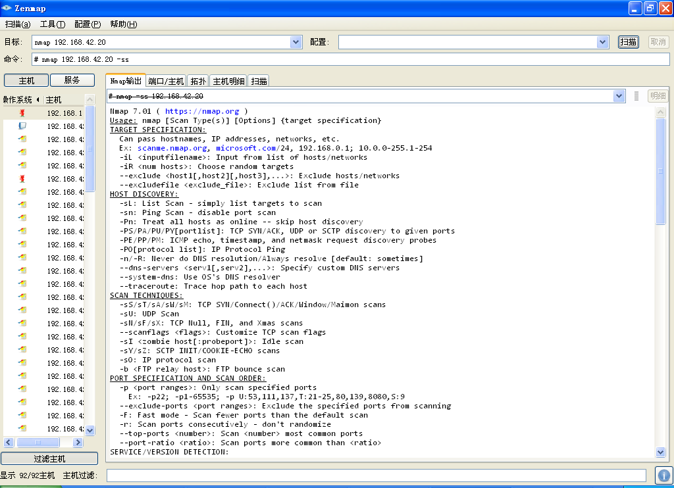Select the blue monitor OS icon in host list
Image resolution: width=674 pixels, height=488 pixels.
(x=22, y=126)
